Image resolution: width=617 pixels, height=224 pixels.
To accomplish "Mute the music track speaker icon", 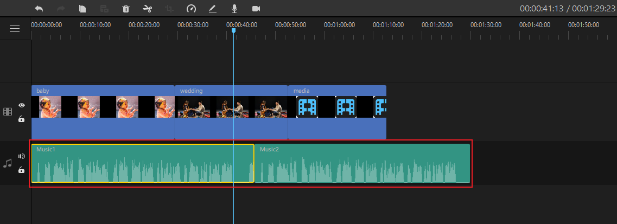I will click(22, 156).
